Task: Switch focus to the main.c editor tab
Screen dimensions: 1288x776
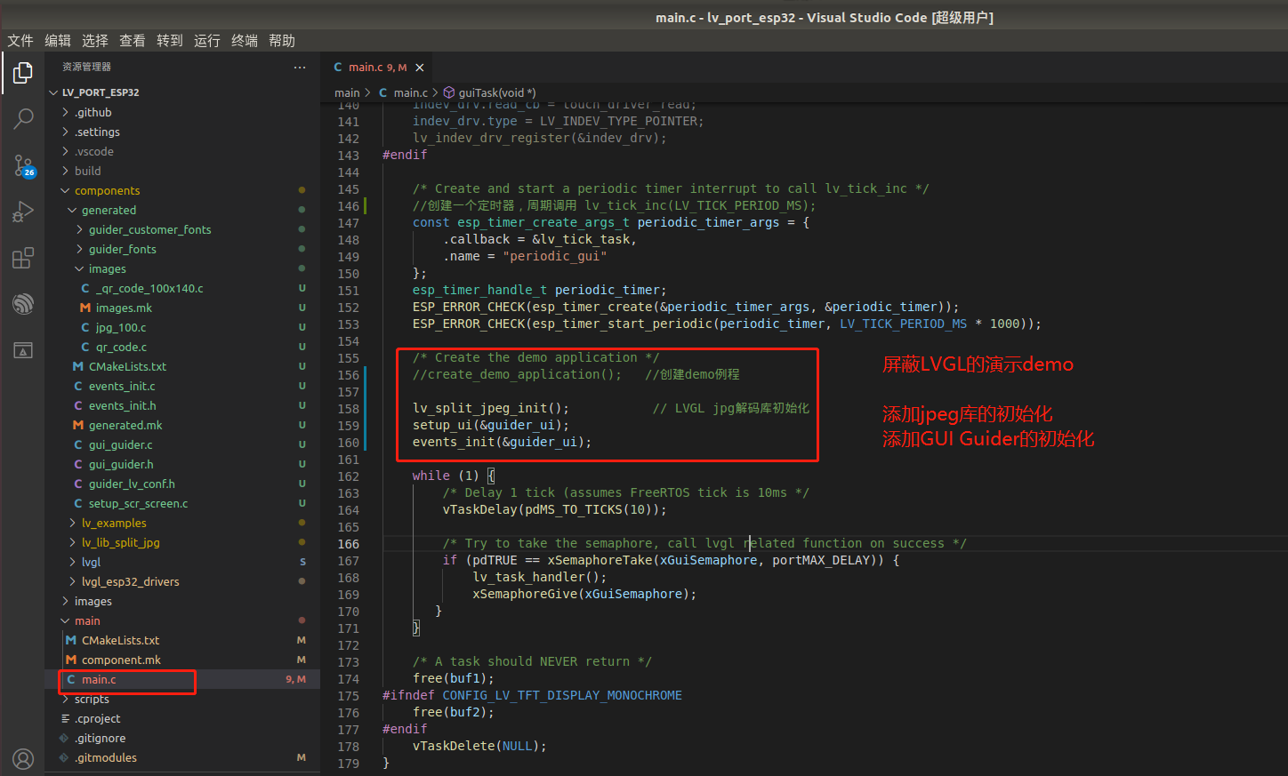Action: [x=374, y=66]
